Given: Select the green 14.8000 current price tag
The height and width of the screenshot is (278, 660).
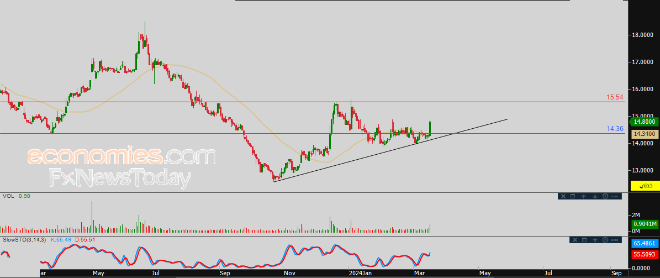Looking at the screenshot, I should pos(644,123).
